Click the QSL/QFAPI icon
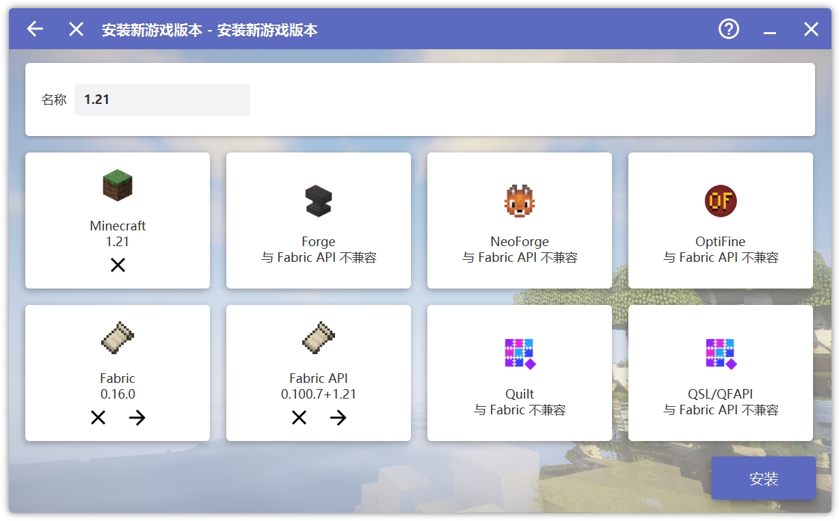839x521 pixels. point(721,353)
